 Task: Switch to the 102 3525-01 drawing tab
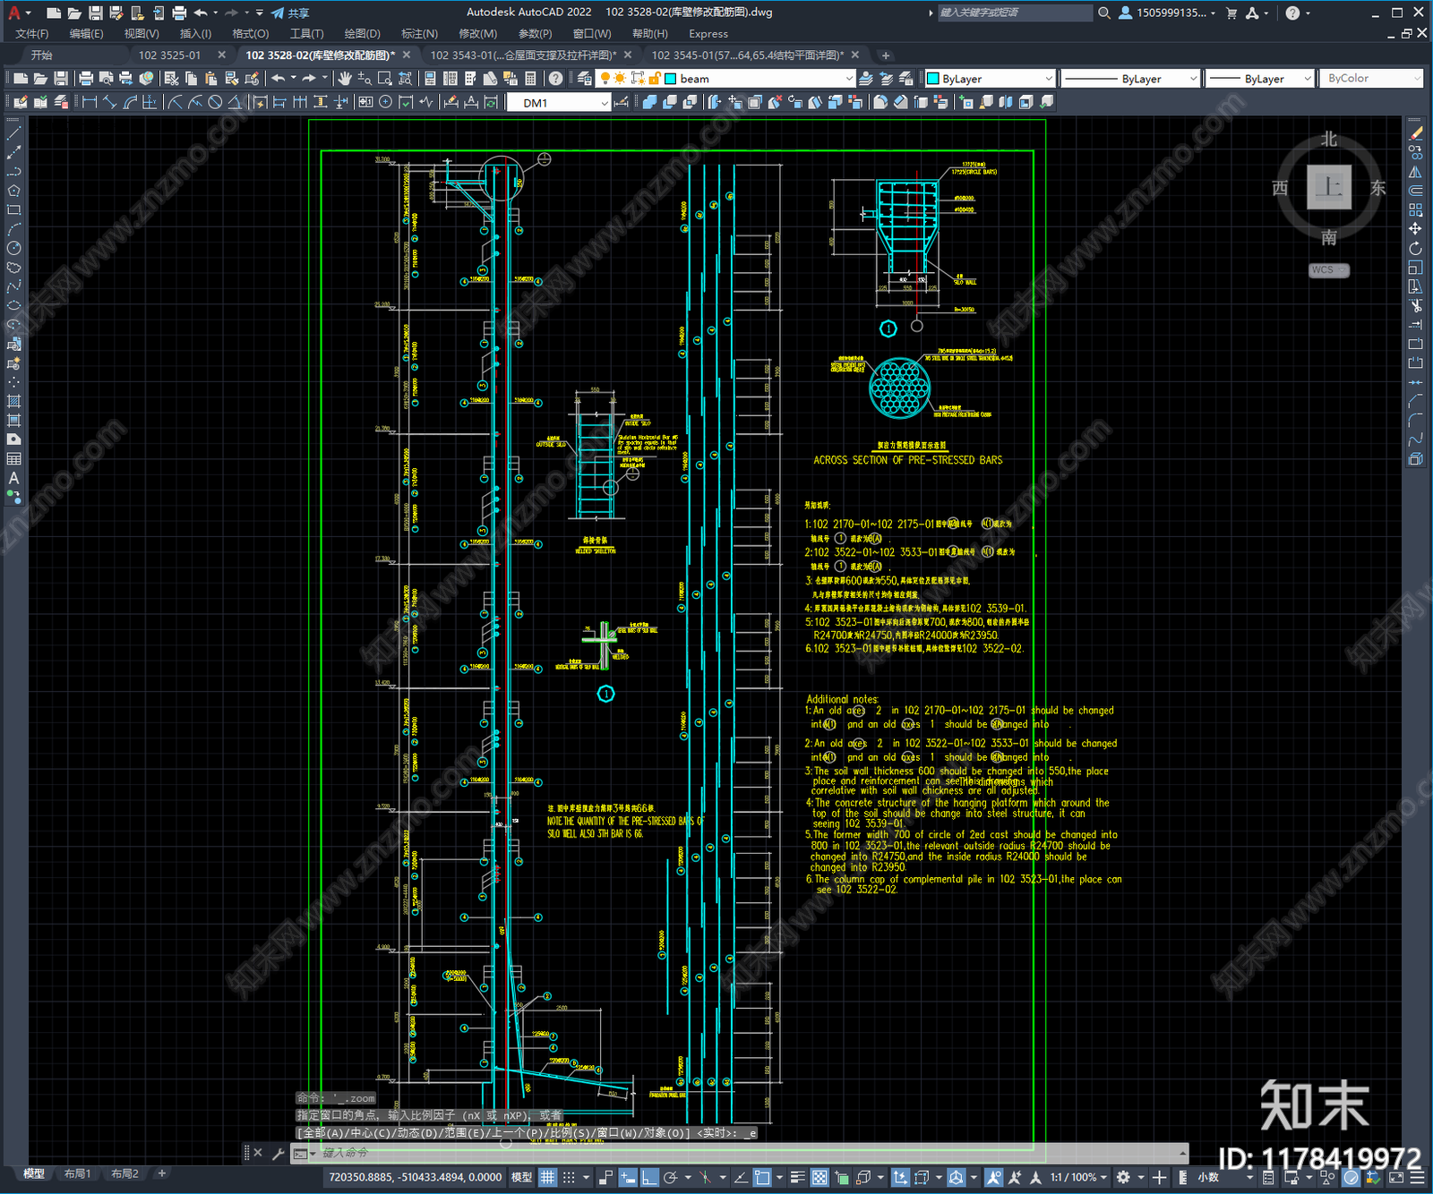169,55
